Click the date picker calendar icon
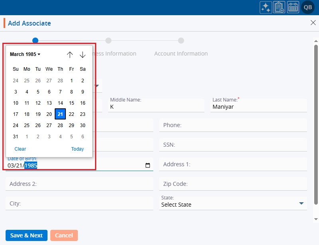This screenshot has height=245, width=319. click(x=148, y=165)
